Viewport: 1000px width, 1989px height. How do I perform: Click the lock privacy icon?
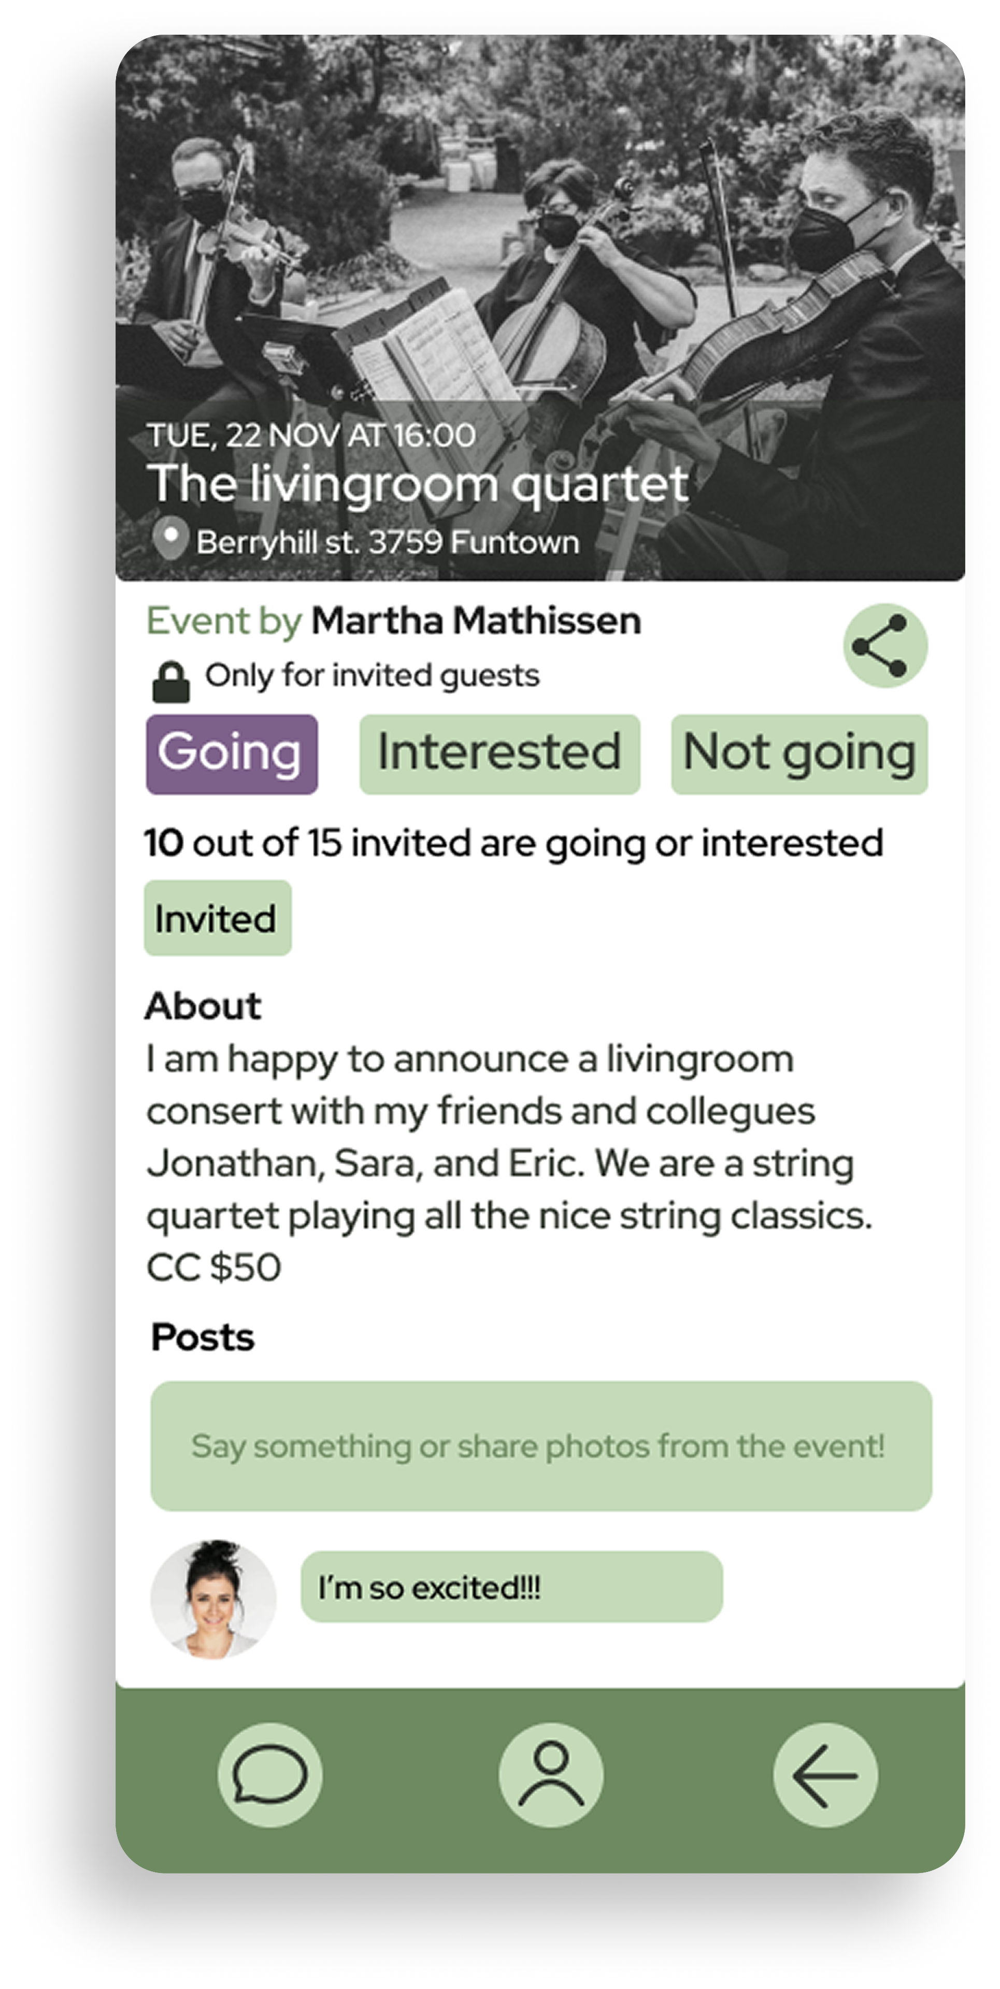tap(170, 682)
